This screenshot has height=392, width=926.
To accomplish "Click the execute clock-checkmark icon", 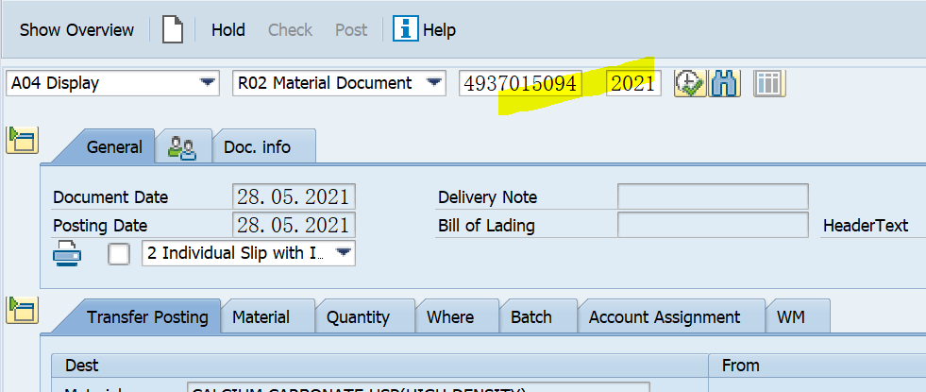I will coord(690,83).
